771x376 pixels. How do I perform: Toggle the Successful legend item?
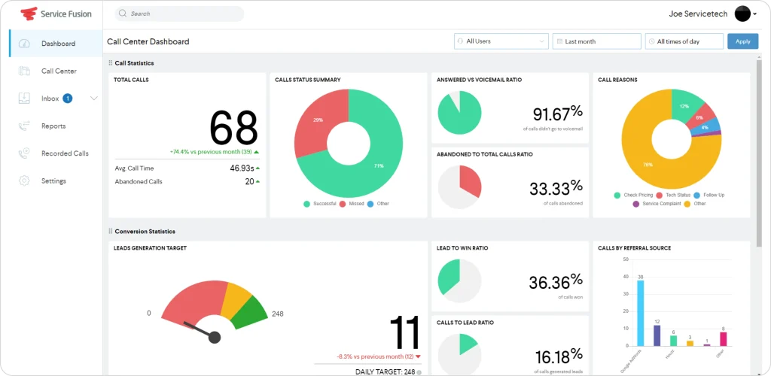click(320, 203)
